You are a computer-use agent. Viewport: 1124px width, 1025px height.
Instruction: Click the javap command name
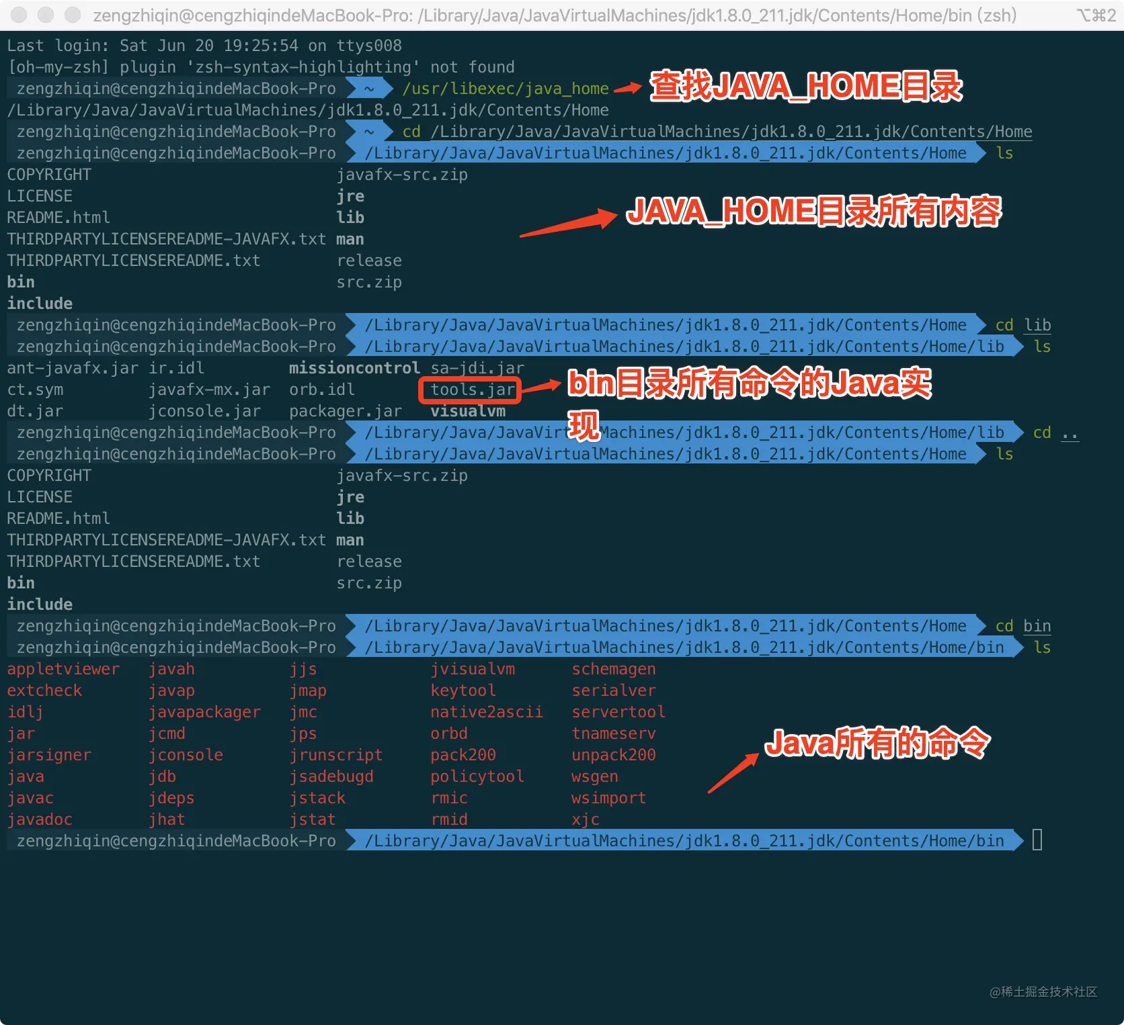(171, 690)
